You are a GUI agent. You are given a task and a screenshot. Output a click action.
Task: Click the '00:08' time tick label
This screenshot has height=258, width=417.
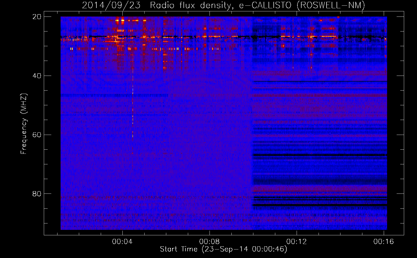point(210,241)
